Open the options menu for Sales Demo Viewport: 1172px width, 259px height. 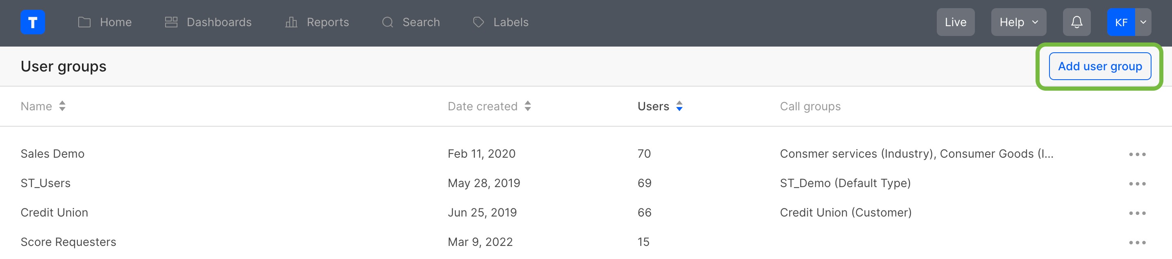[x=1138, y=154]
